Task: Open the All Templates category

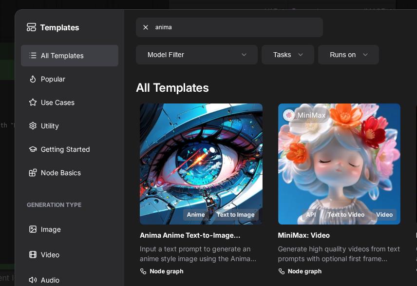Action: click(70, 56)
